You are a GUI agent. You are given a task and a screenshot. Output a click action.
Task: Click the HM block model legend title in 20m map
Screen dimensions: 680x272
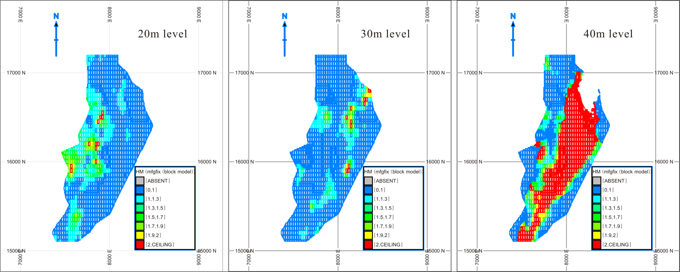[x=165, y=172]
